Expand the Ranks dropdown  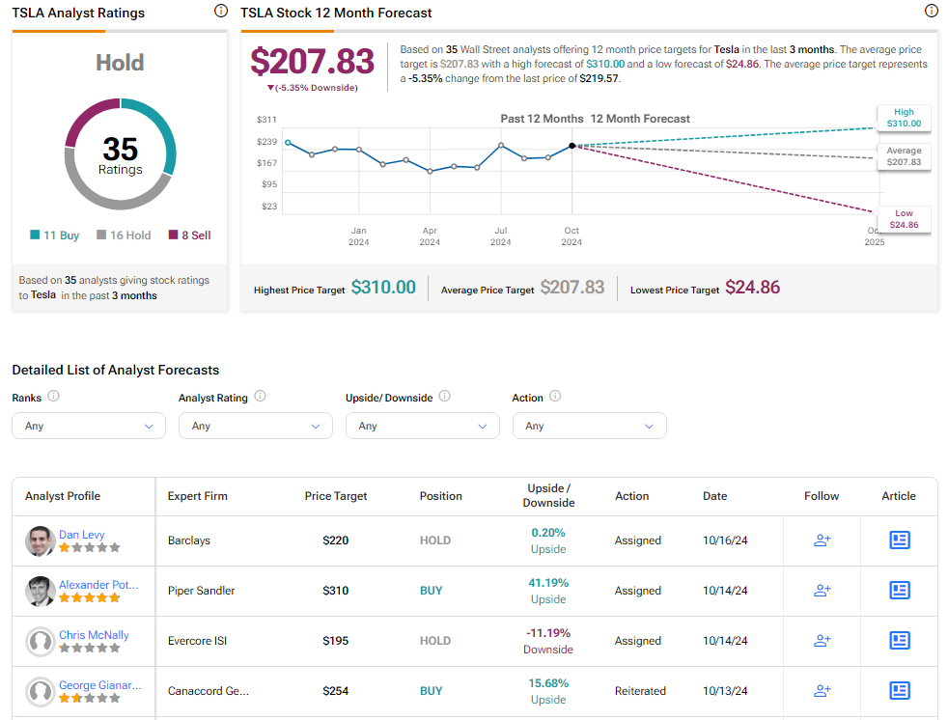(x=89, y=426)
